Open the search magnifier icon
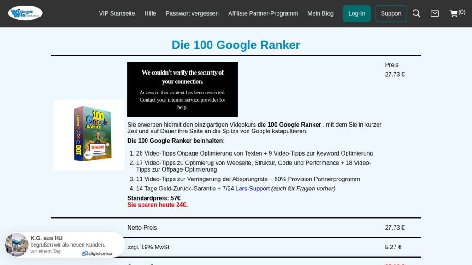 point(416,13)
